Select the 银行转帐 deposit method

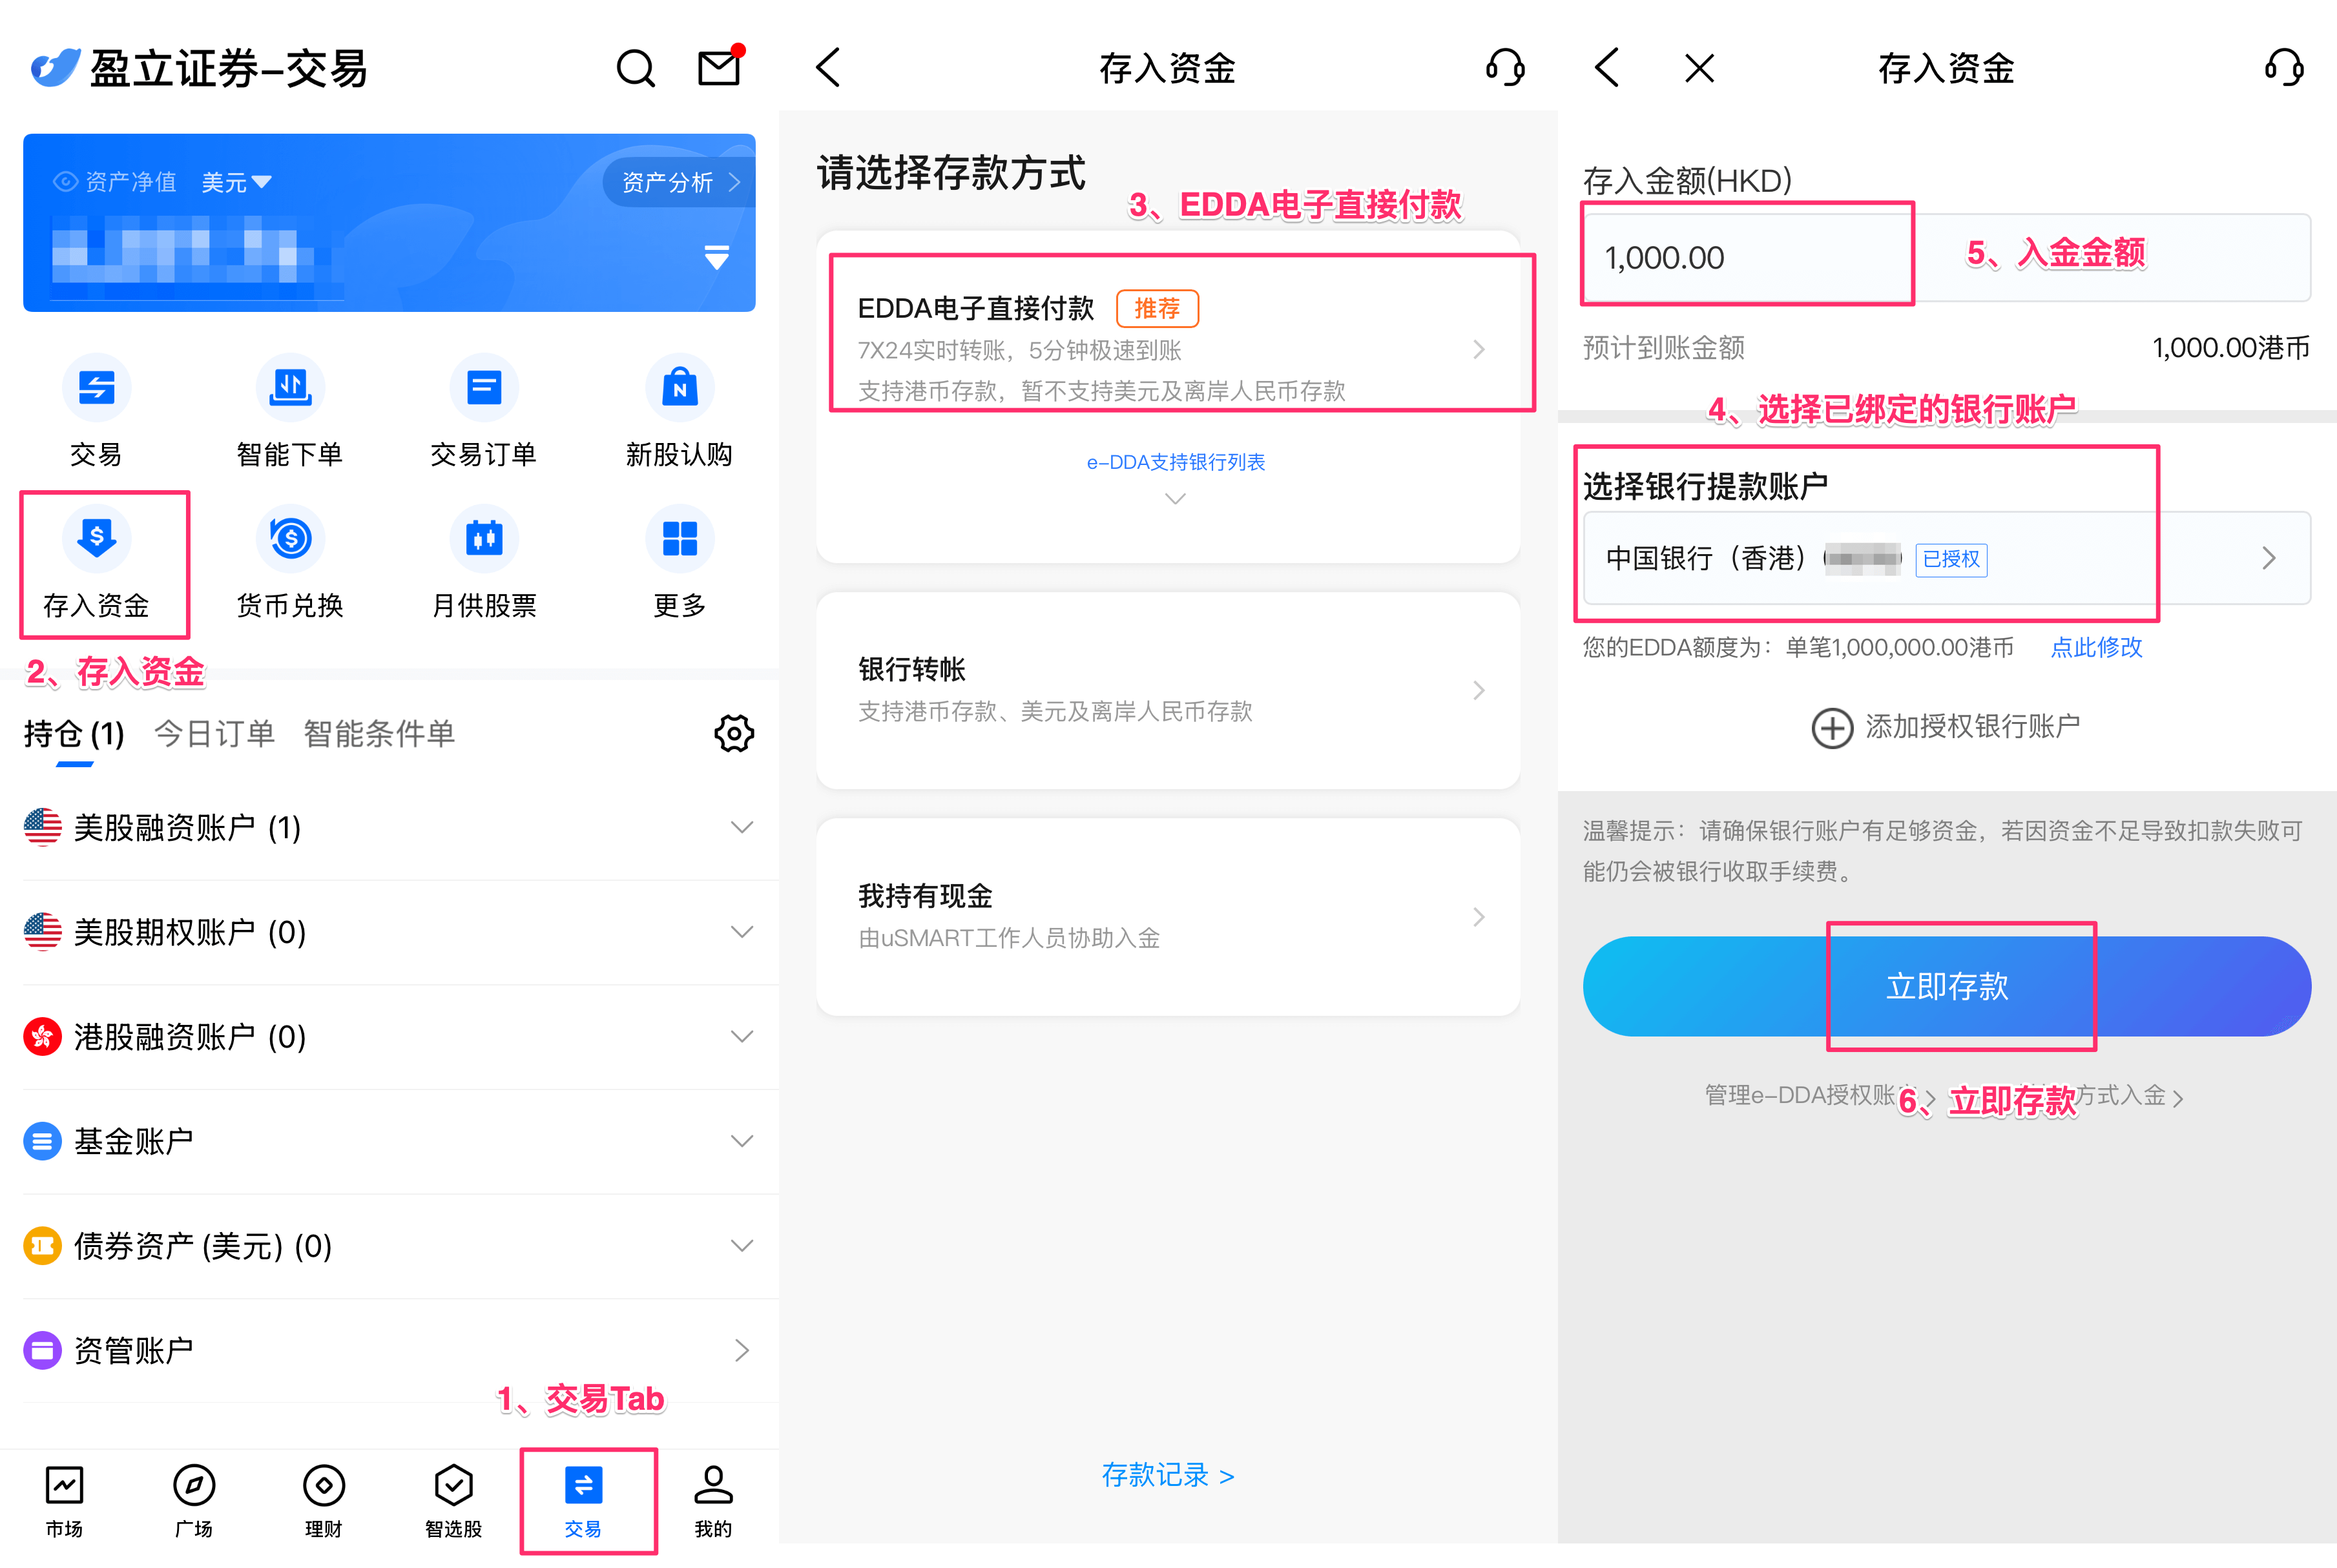pyautogui.click(x=1167, y=690)
